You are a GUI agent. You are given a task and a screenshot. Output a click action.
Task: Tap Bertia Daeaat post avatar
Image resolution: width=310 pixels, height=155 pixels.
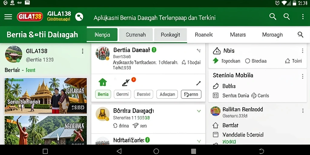click(x=102, y=53)
